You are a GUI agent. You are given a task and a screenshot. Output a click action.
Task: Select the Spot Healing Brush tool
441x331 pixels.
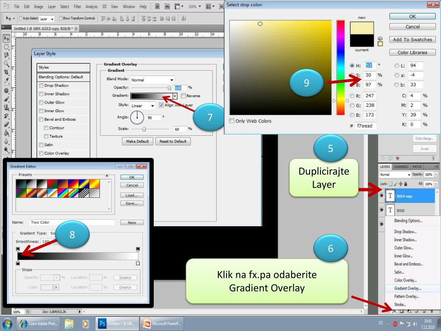click(x=6, y=91)
